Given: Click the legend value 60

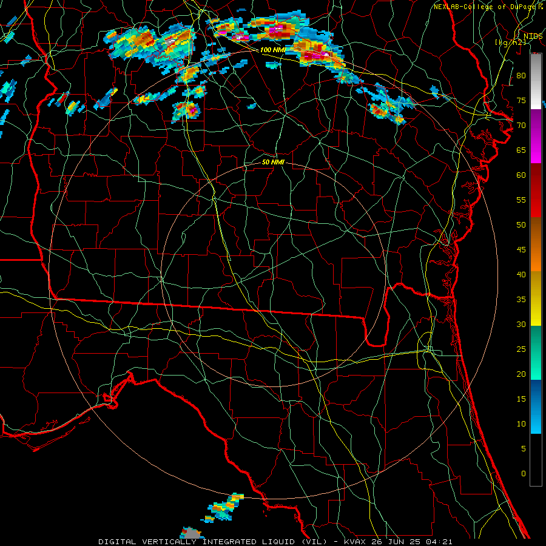Looking at the screenshot, I should pos(521,175).
